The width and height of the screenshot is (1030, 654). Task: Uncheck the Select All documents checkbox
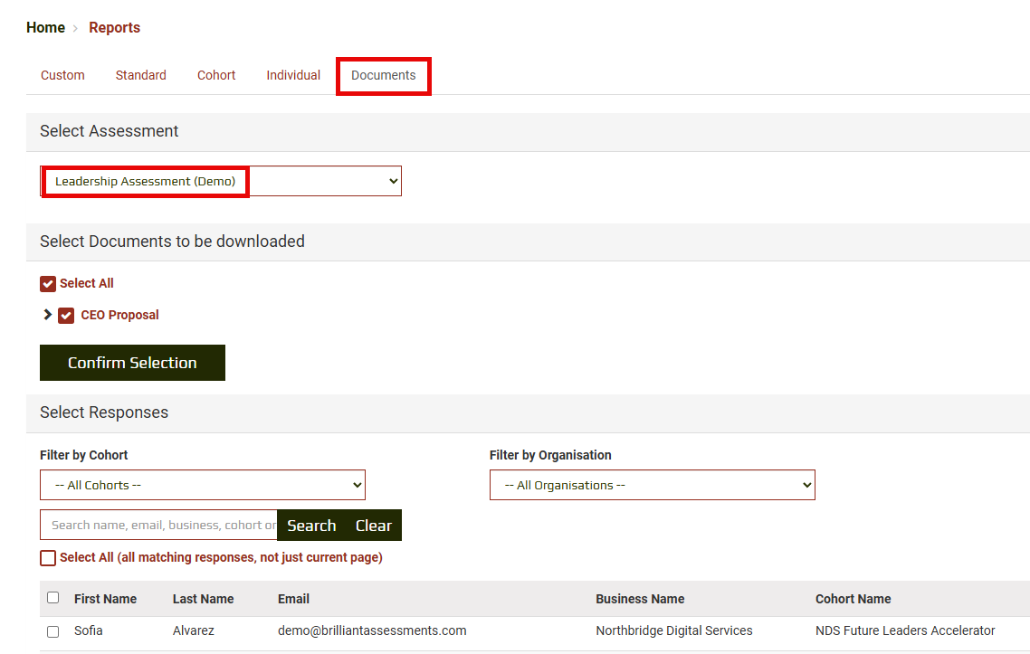48,284
